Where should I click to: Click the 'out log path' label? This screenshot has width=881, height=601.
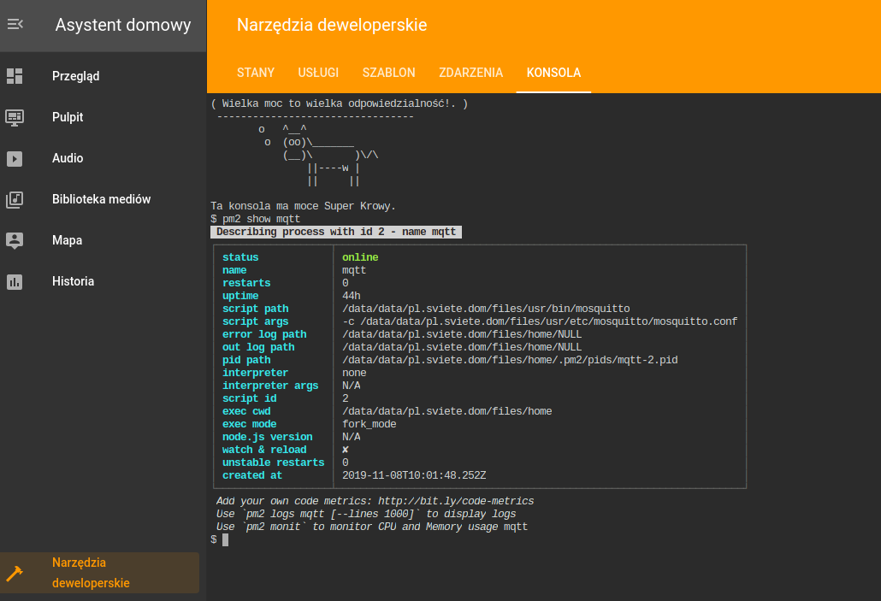click(x=258, y=347)
